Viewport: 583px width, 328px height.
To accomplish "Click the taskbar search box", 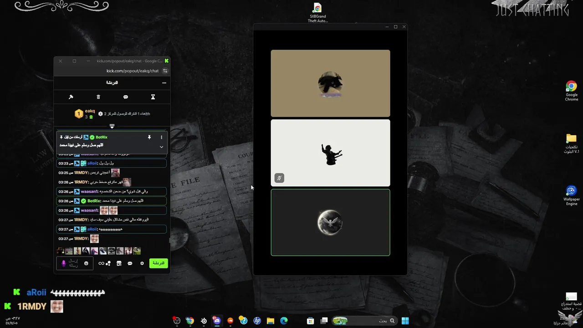I will (x=364, y=321).
